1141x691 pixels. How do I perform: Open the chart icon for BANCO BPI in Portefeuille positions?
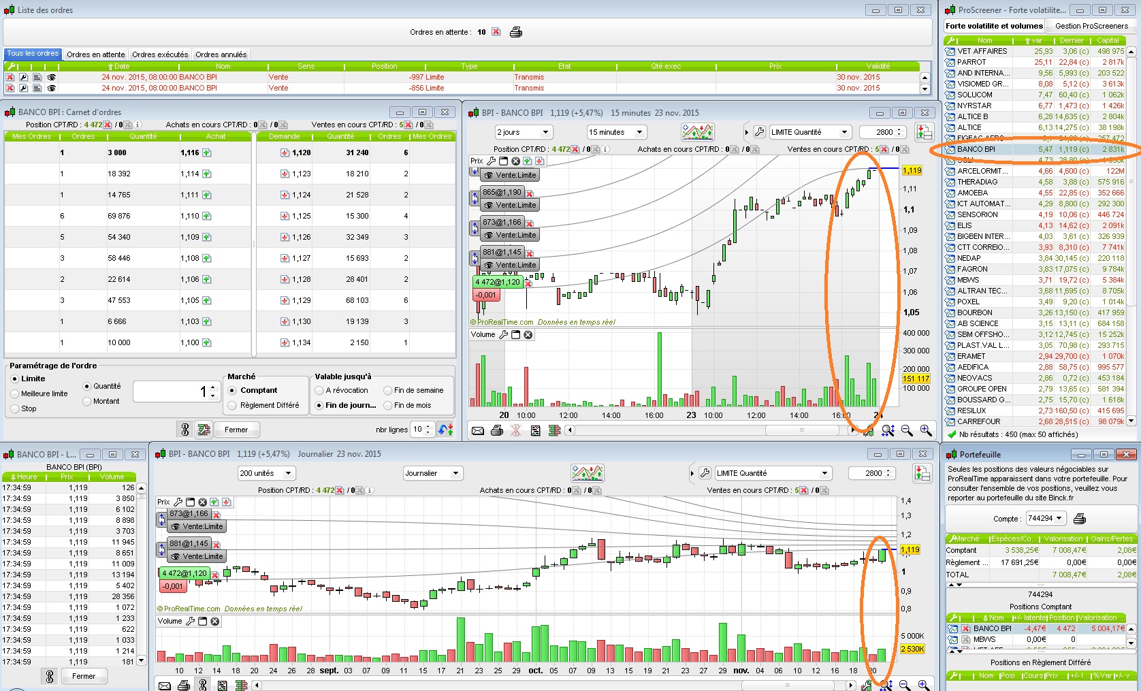pyautogui.click(x=953, y=629)
